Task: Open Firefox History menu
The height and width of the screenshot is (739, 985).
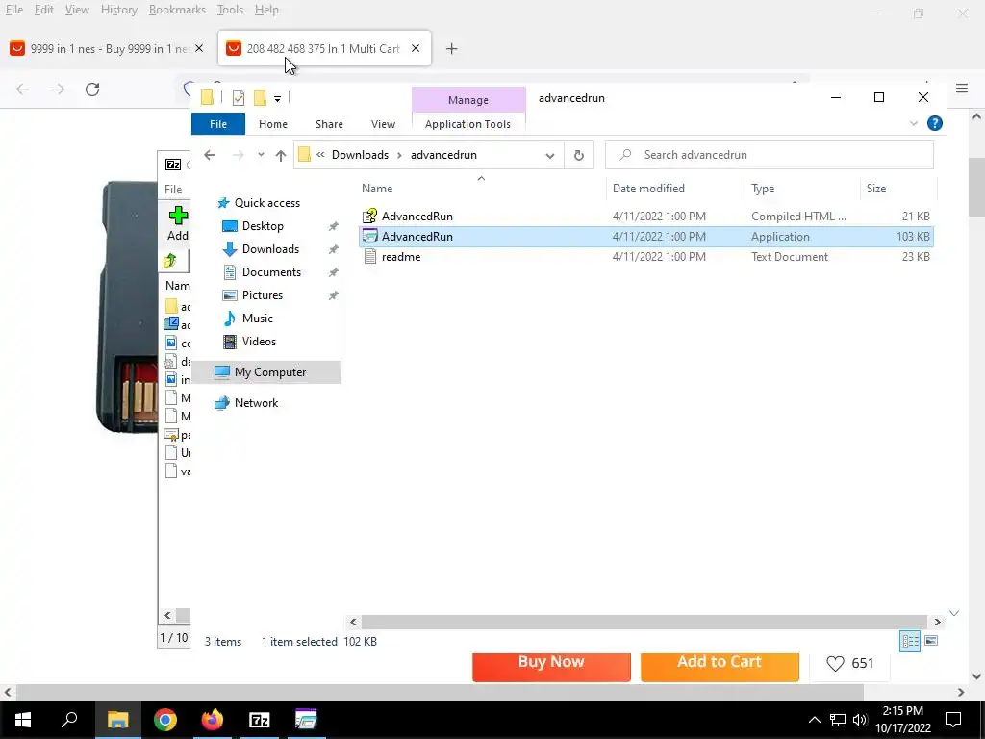Action: [118, 10]
